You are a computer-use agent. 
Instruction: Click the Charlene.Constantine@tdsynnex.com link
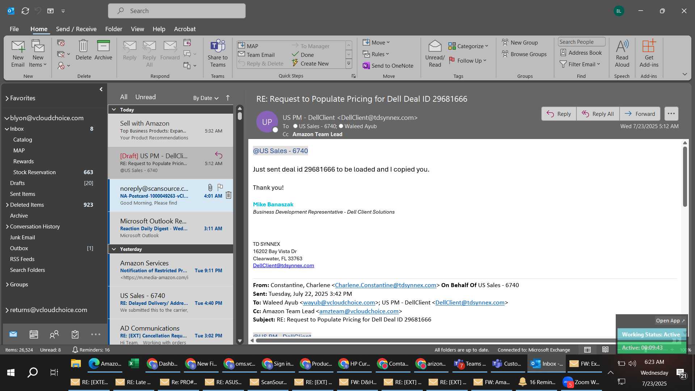[386, 285]
